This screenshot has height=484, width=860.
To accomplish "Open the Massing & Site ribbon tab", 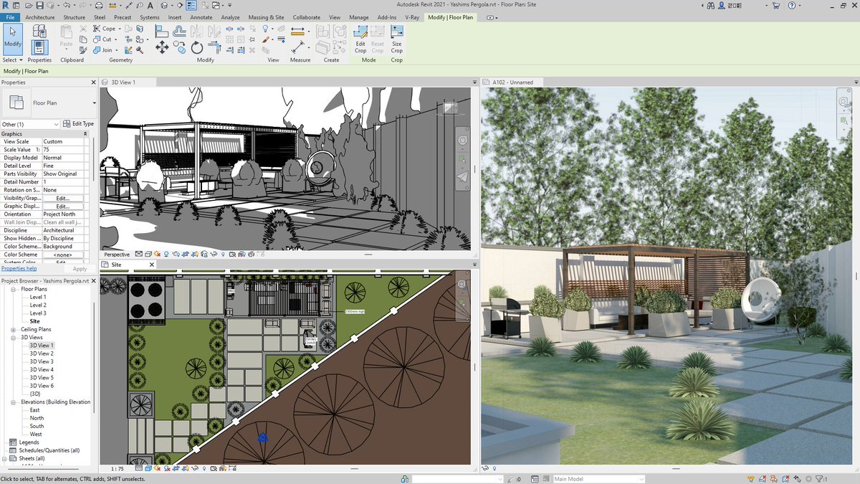I will pos(267,17).
